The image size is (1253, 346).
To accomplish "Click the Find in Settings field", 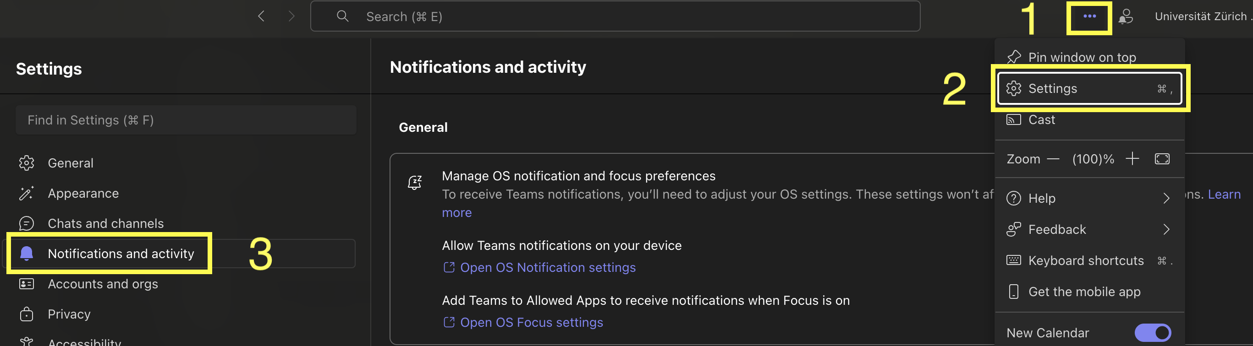I will pyautogui.click(x=186, y=119).
